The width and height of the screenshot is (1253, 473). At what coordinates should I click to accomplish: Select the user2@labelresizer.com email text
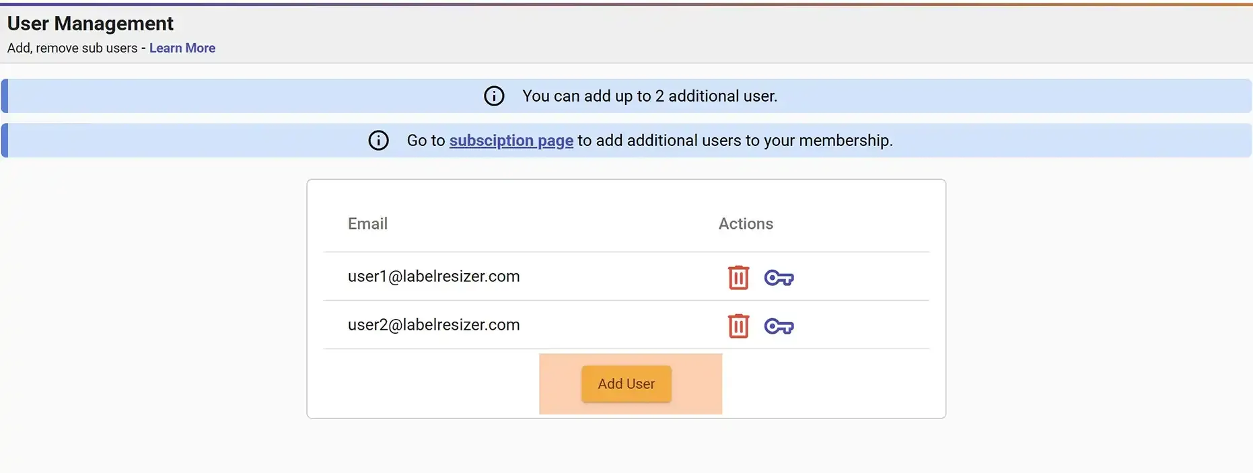433,325
